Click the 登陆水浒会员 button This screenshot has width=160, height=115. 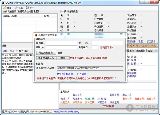pos(46,53)
